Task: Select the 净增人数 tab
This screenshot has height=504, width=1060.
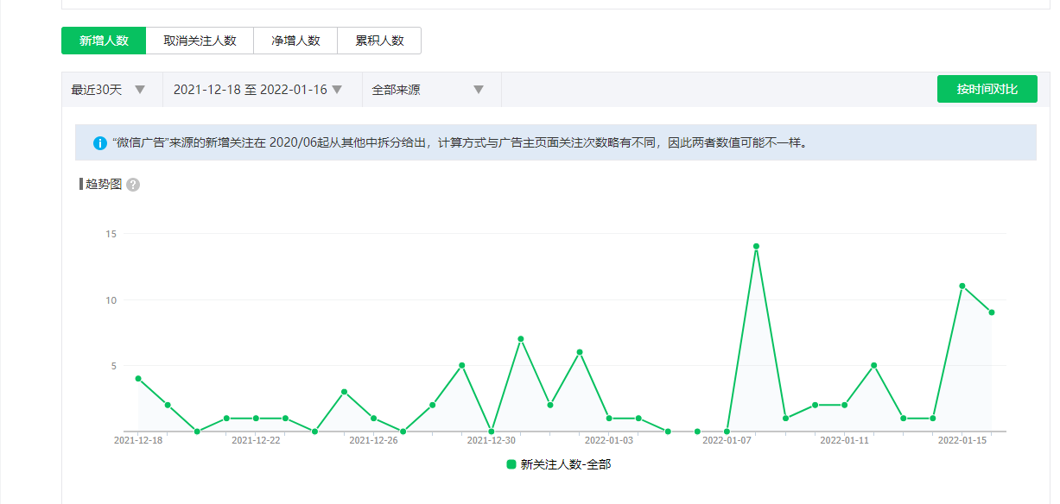Action: click(295, 41)
